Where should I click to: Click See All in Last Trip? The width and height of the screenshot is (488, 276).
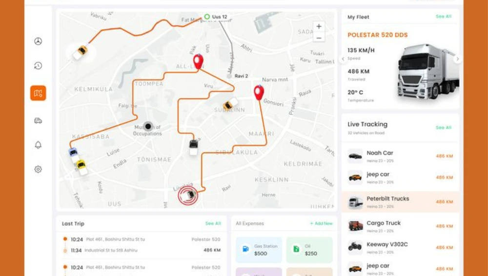coord(213,223)
